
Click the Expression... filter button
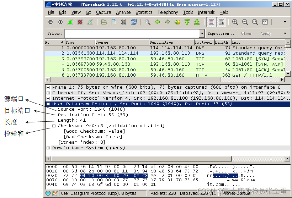(218, 34)
